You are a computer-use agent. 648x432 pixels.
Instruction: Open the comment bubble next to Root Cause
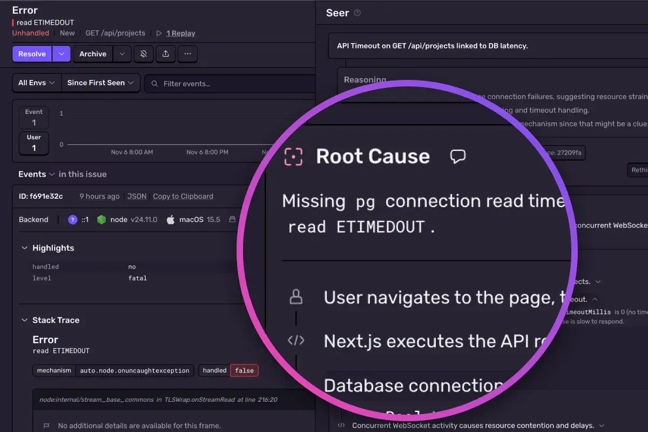coord(458,156)
